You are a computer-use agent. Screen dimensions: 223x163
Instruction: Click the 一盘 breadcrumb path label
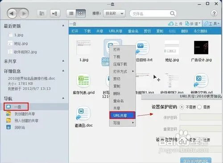point(73,24)
